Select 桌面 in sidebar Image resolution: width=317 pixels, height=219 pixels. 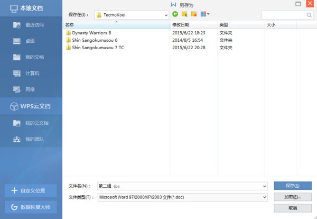coord(31,41)
